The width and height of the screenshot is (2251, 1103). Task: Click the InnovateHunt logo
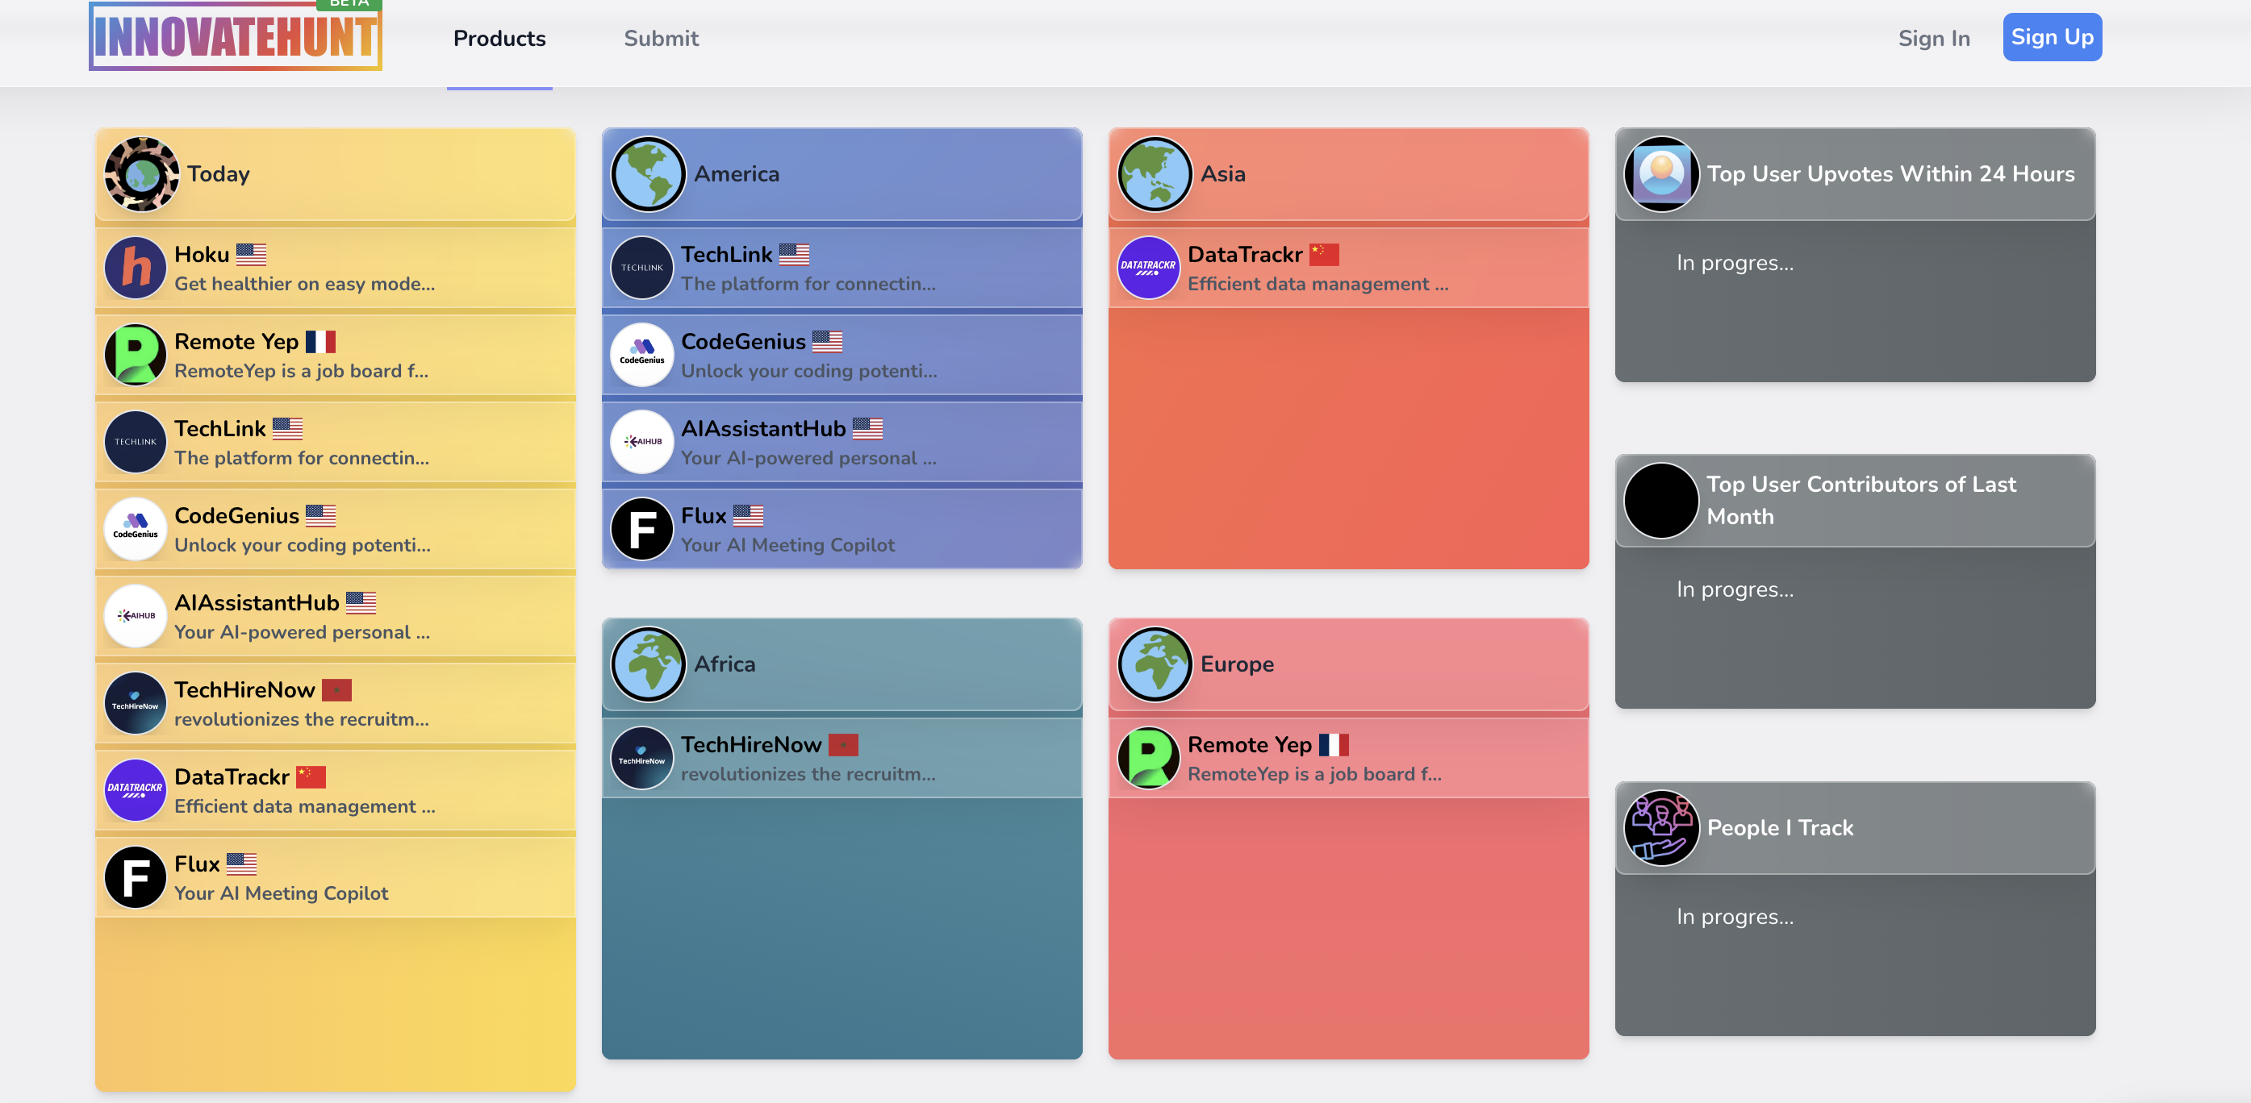(235, 35)
